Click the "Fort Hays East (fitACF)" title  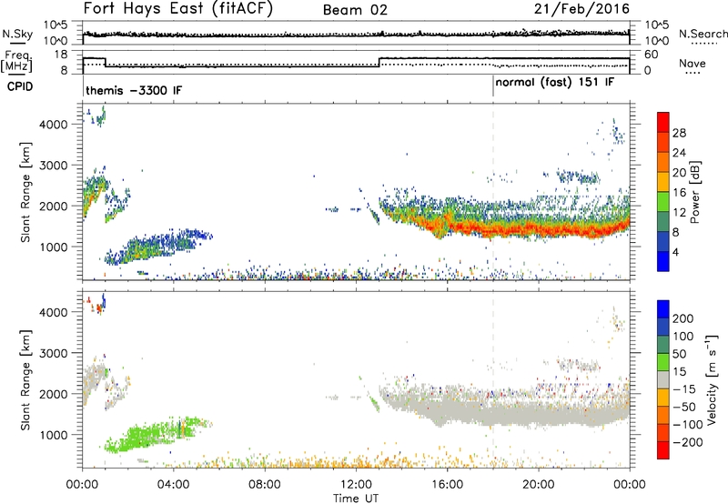[177, 8]
